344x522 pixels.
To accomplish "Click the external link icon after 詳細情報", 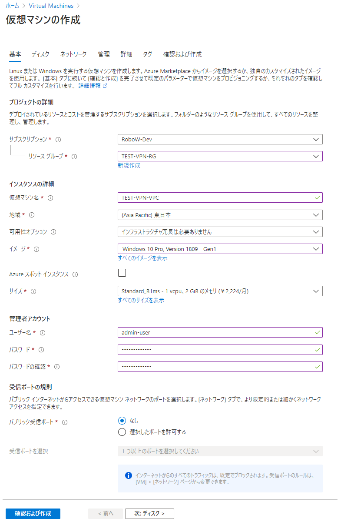I will (105, 86).
